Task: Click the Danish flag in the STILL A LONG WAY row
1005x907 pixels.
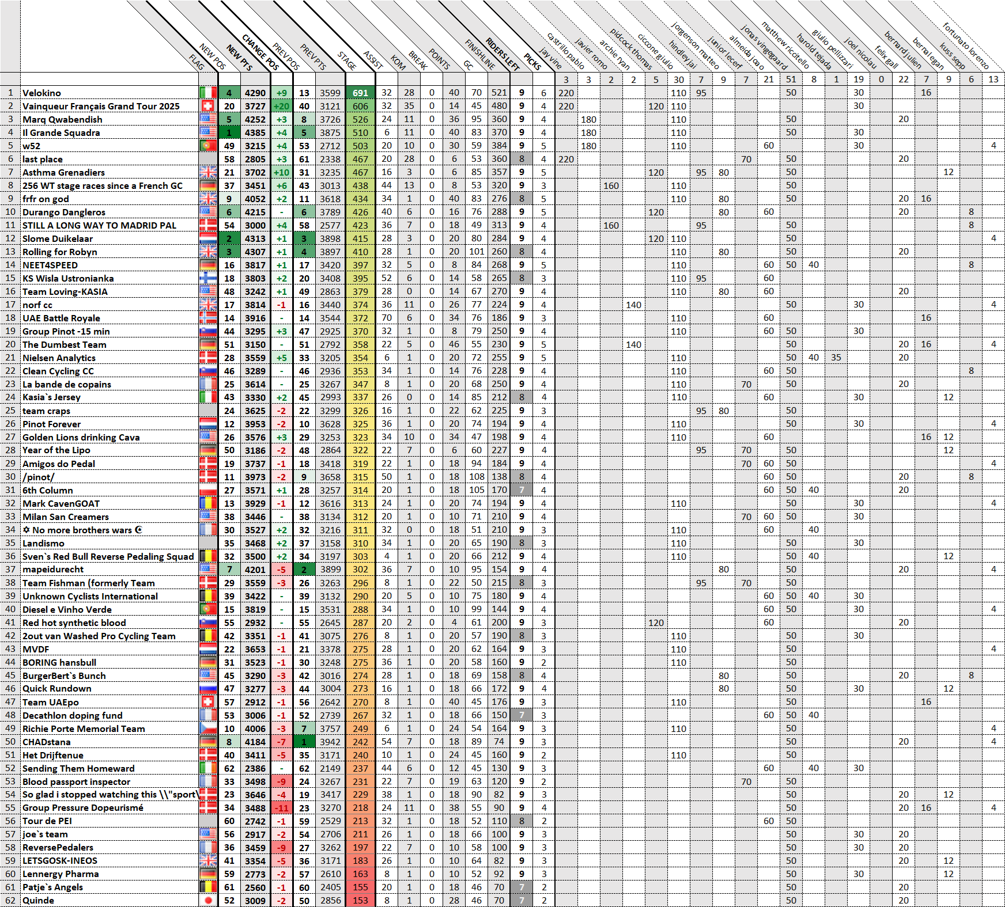Action: coord(208,225)
